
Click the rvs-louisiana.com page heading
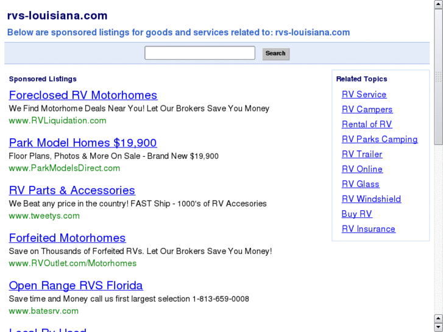tap(57, 16)
